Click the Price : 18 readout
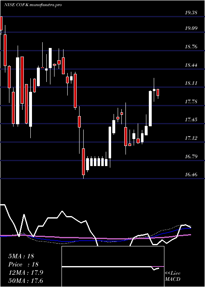This screenshot has height=287, width=205. click(x=23, y=264)
